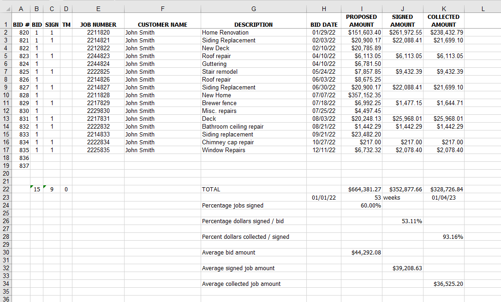
Task: Select the 12/11/22 bid date for bid 835
Action: coord(324,150)
